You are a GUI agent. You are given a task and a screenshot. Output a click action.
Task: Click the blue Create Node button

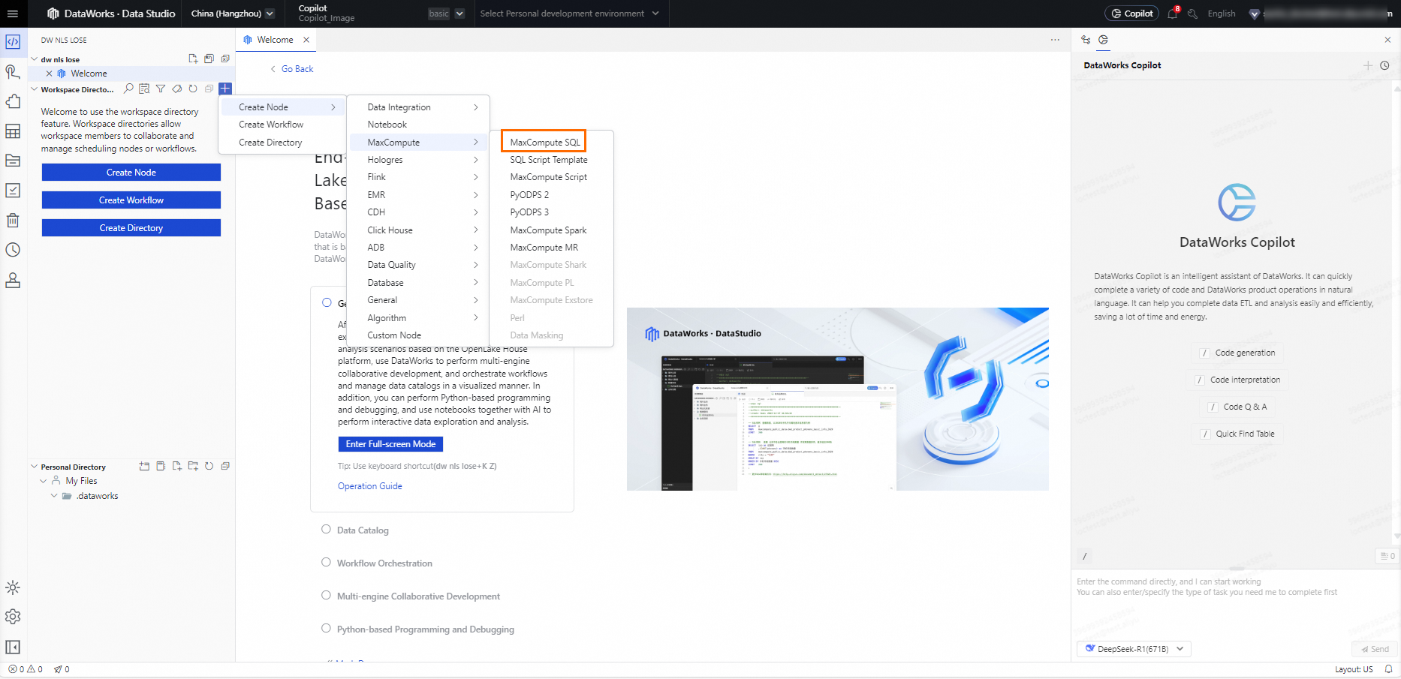coord(131,173)
